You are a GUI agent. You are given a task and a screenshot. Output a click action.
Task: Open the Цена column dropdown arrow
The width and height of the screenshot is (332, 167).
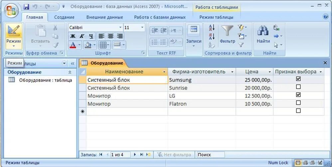coord(269,72)
